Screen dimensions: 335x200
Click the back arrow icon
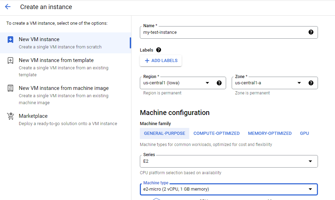[x=8, y=7]
